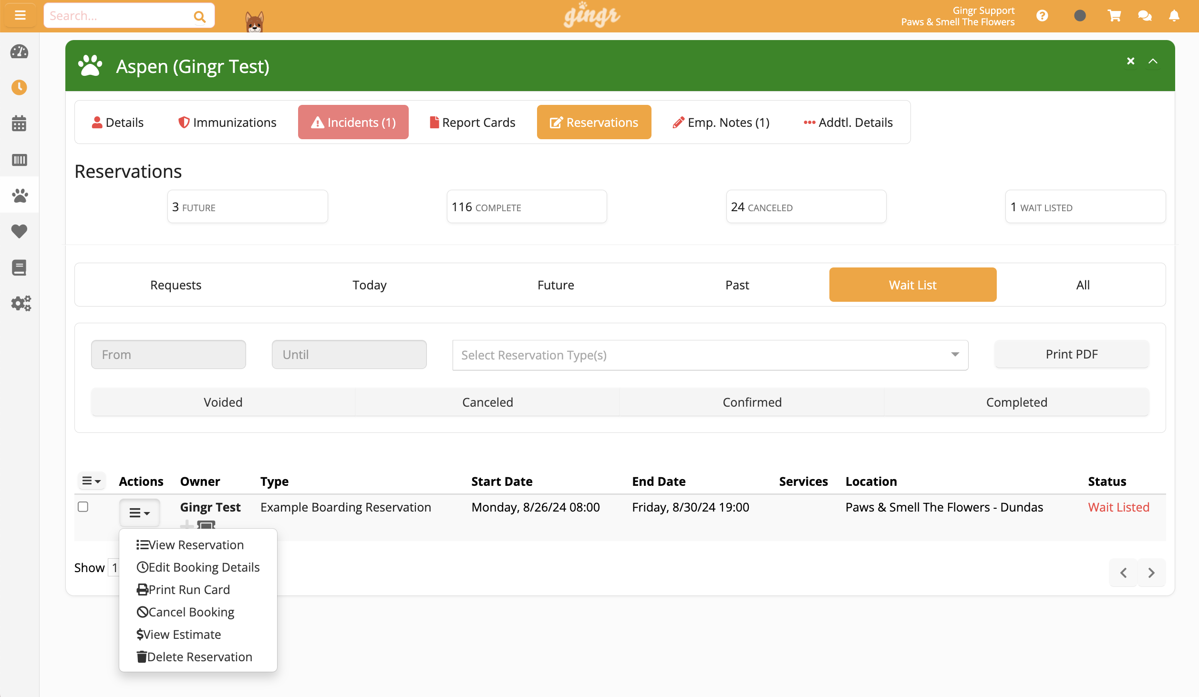The width and height of the screenshot is (1199, 697).
Task: Click the 3 Future summary box
Action: [248, 207]
